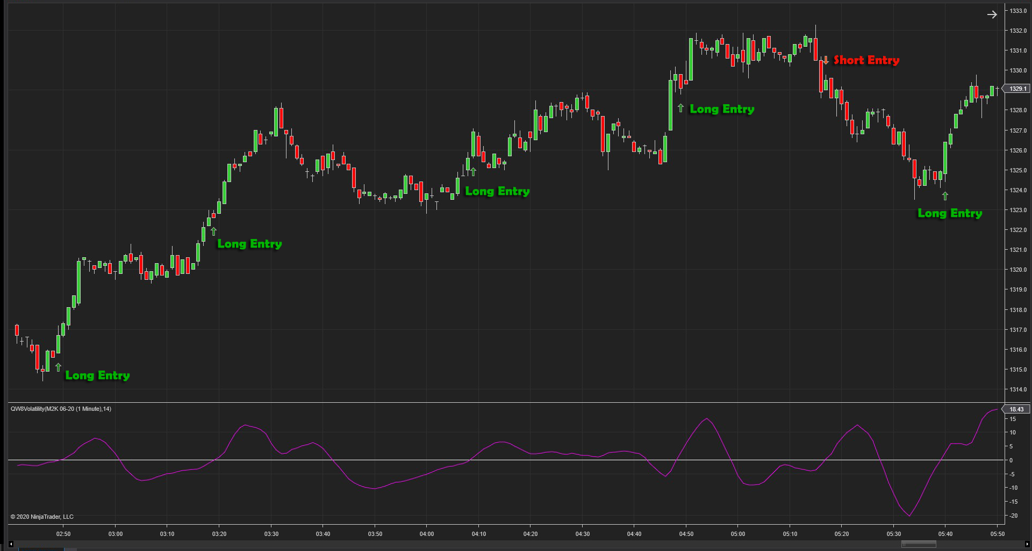
Task: Click the 1314.0 price axis label
Action: [1018, 389]
